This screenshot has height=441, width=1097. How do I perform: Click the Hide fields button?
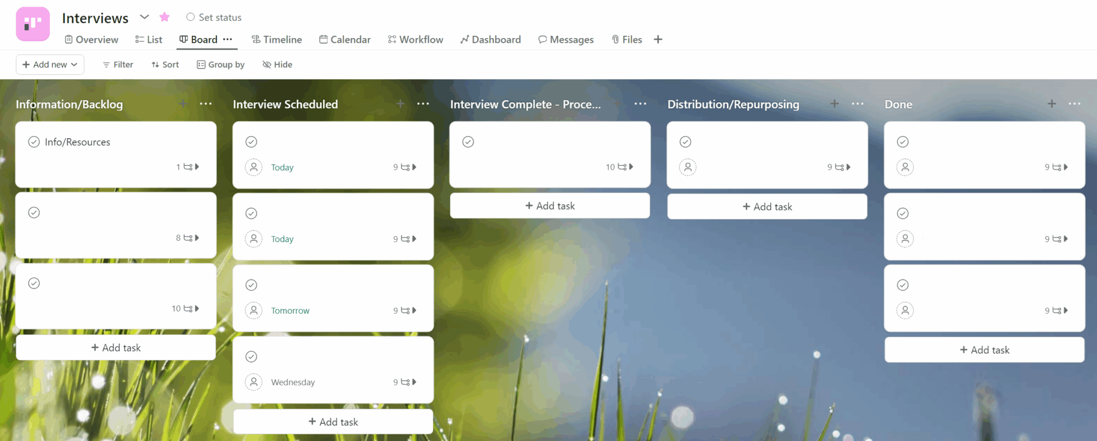(x=277, y=65)
